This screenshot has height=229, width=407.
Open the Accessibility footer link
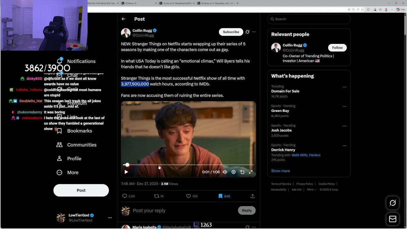coord(279,190)
